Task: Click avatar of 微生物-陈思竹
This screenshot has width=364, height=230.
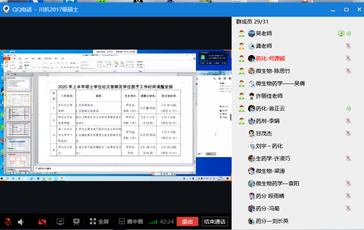Action: (251, 71)
